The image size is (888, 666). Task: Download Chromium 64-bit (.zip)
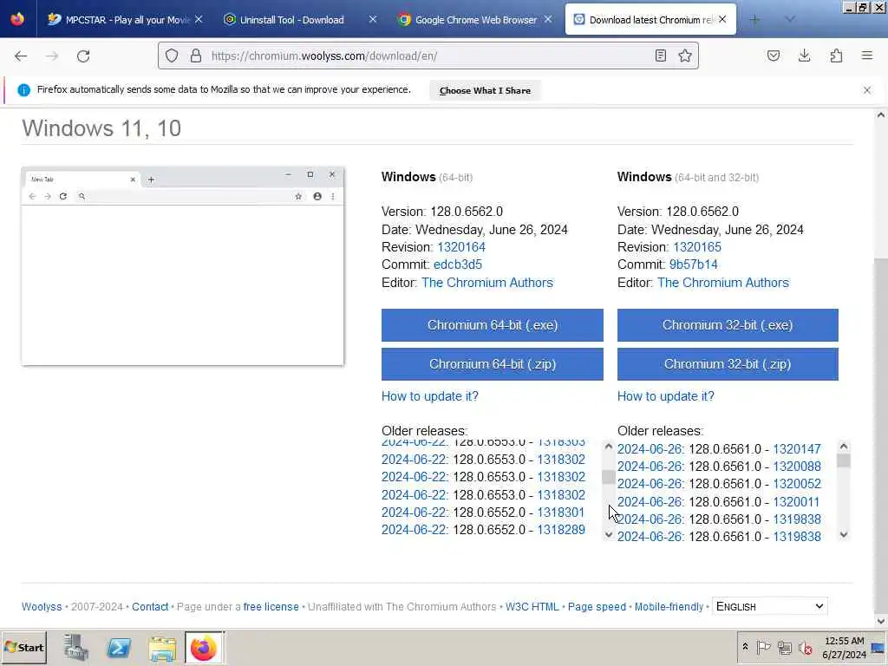coord(493,364)
